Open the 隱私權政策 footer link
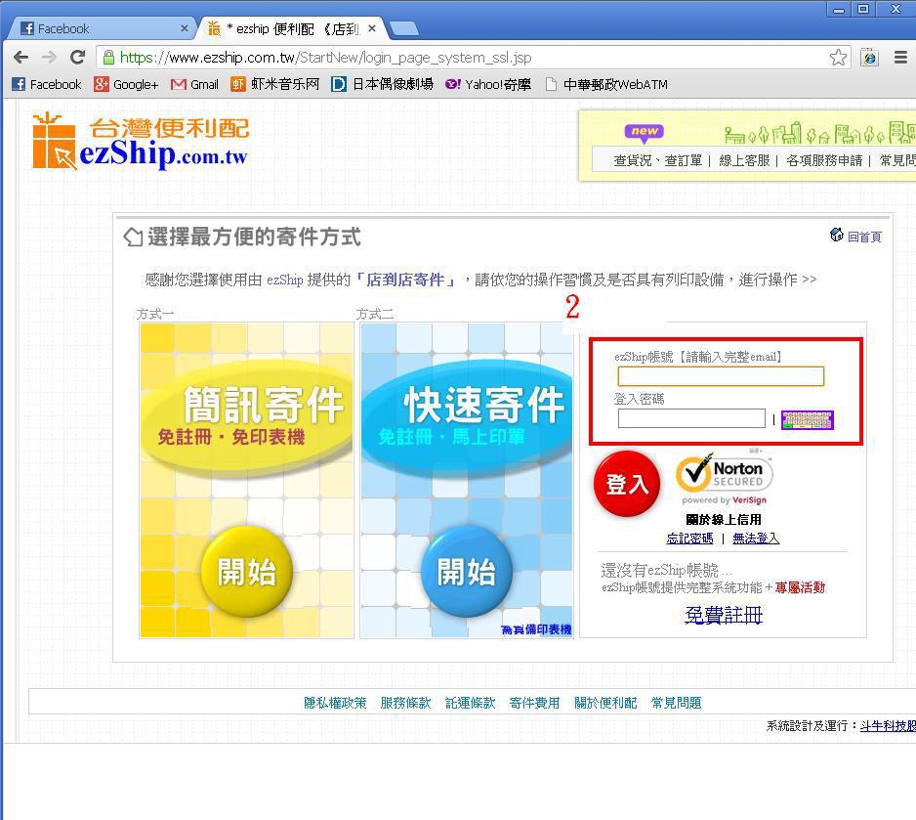 pos(335,703)
